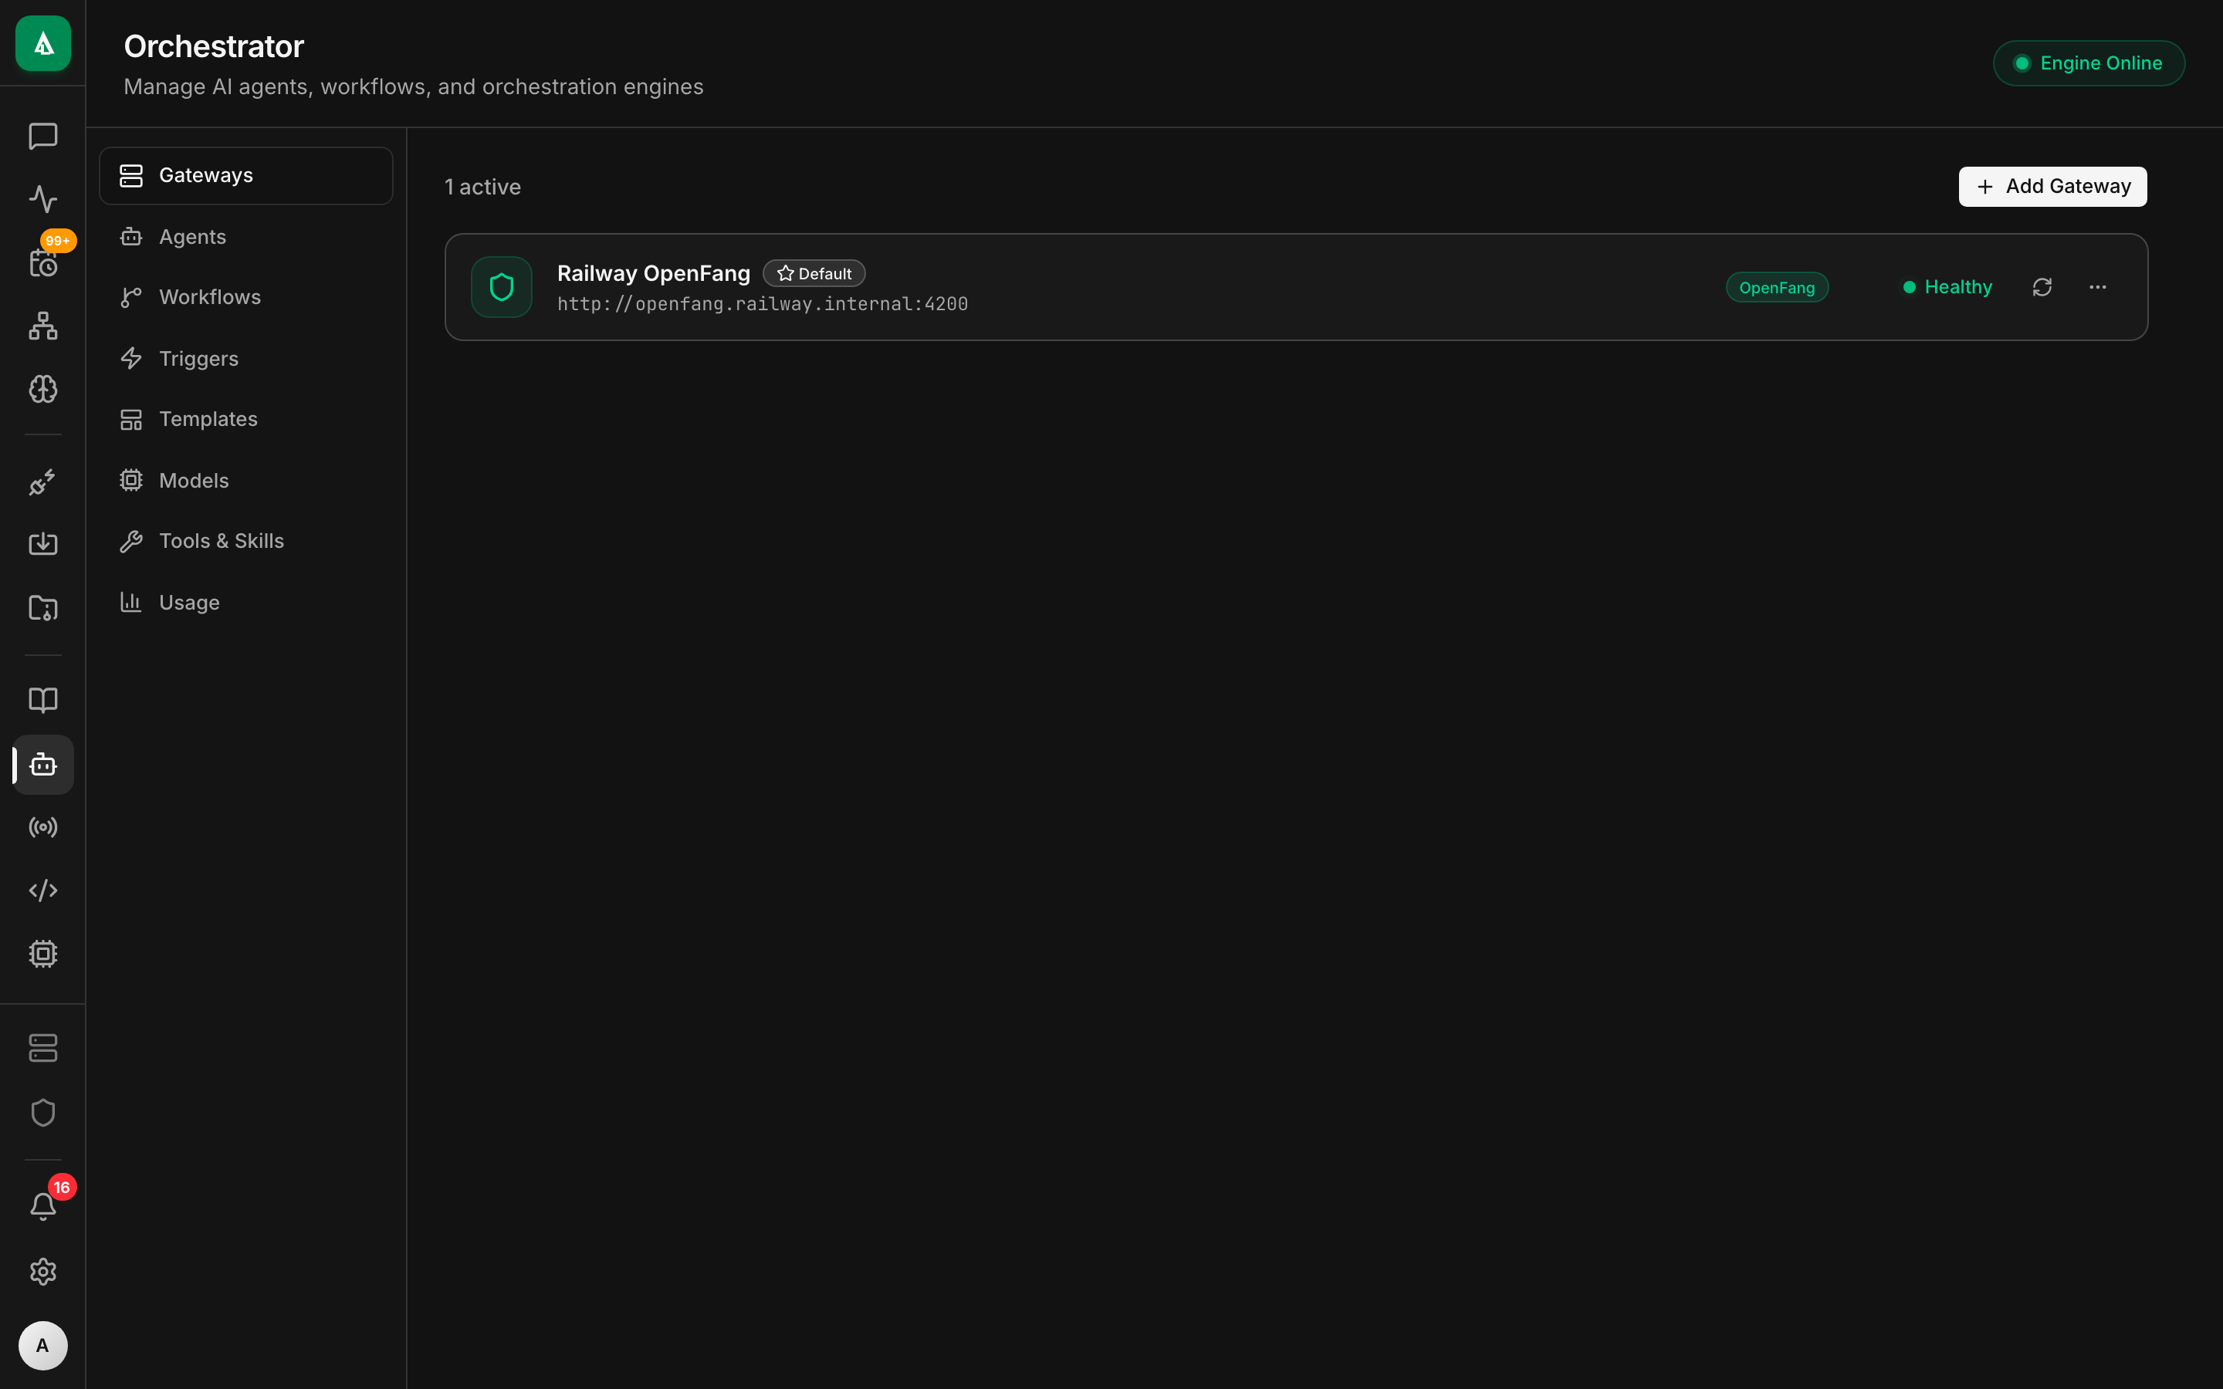2223x1389 pixels.
Task: Open the gateway's more options menu
Action: coord(2098,286)
